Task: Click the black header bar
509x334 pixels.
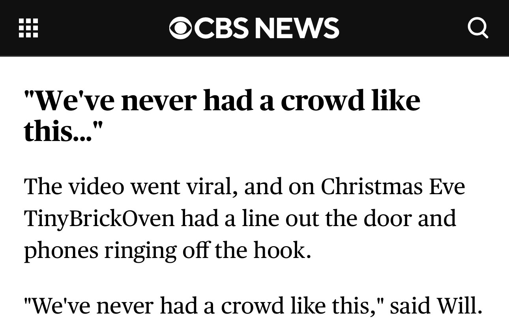Action: 254,28
